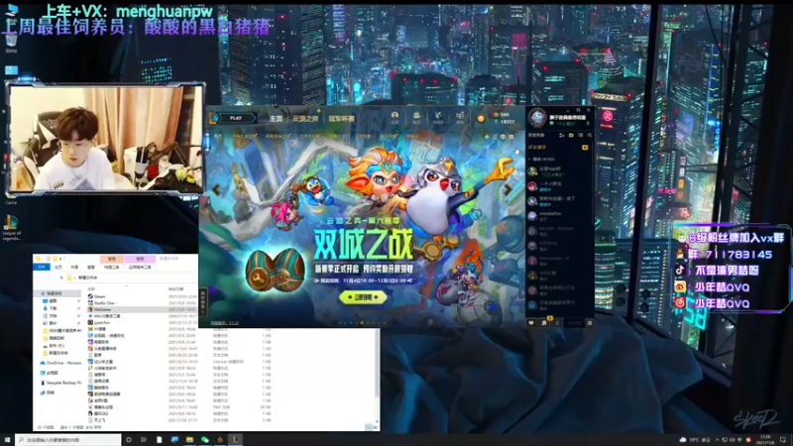Open the taskbar clock and date
The image size is (793, 446).
[x=765, y=439]
